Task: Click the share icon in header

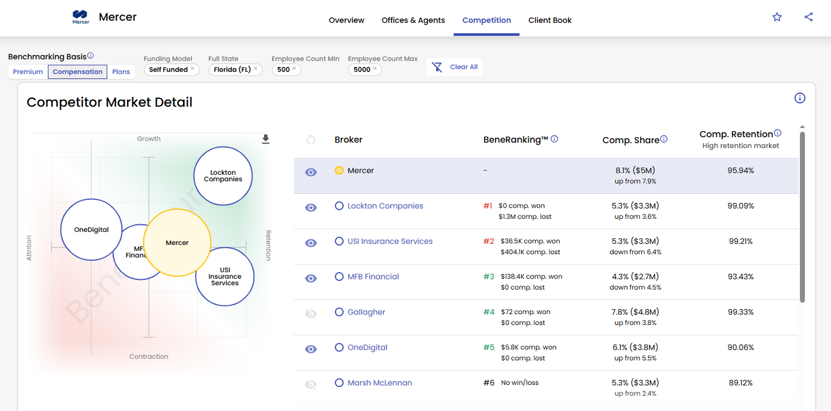Action: pyautogui.click(x=808, y=17)
